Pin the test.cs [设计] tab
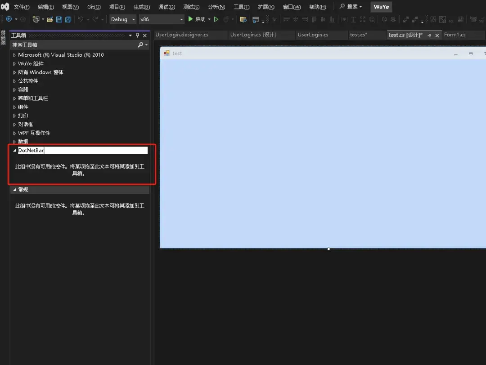 click(x=429, y=35)
